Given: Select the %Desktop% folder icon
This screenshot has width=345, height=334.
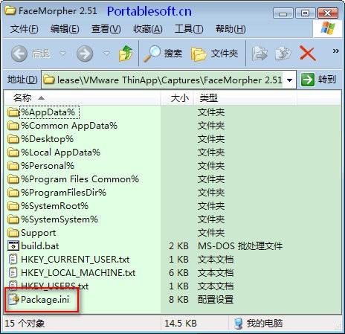Looking at the screenshot, I should coord(13,139).
